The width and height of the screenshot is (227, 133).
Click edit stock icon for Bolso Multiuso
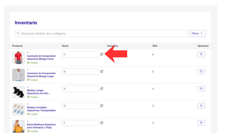pos(102,123)
